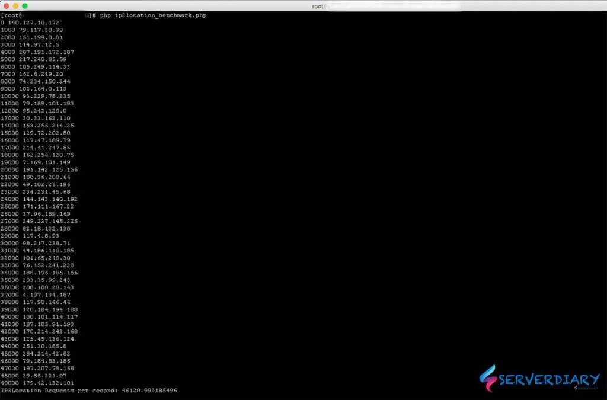Select the output line numbered 43000
This screenshot has width=607, height=400.
[37, 339]
